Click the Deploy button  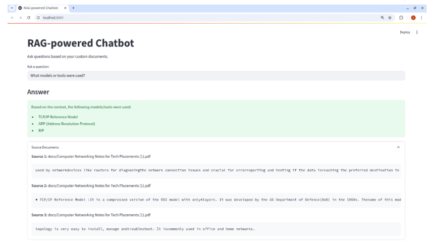pos(405,32)
